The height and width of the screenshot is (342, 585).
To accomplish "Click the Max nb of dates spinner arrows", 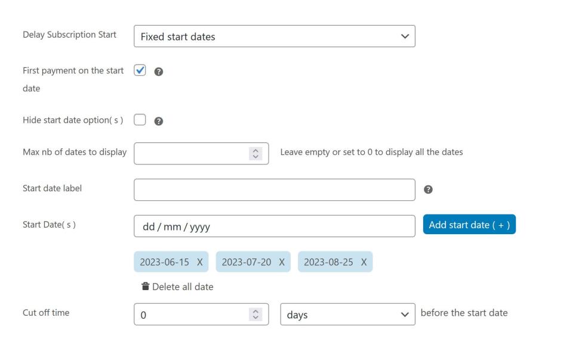I will point(255,154).
